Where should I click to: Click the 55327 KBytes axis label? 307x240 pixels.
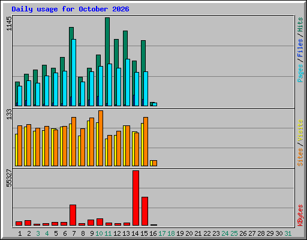[9, 178]
